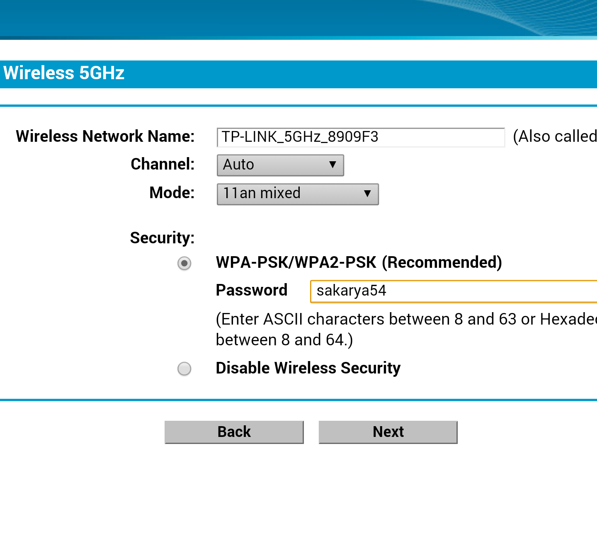Select Disable Wireless Security radio button
597x536 pixels.
click(184, 369)
